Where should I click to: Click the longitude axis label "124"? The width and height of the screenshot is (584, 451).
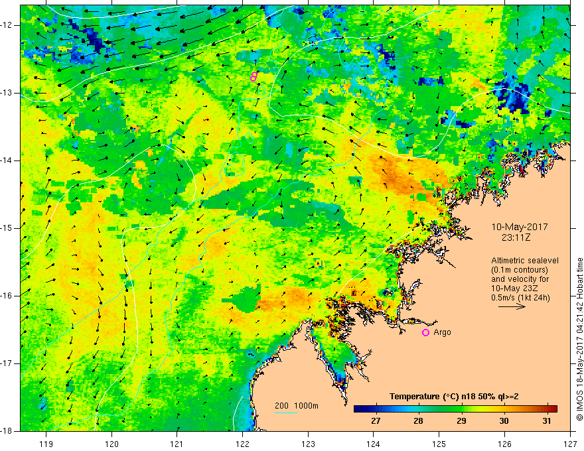click(x=374, y=444)
